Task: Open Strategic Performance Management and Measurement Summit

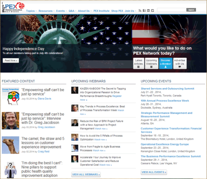Action: click(167, 115)
